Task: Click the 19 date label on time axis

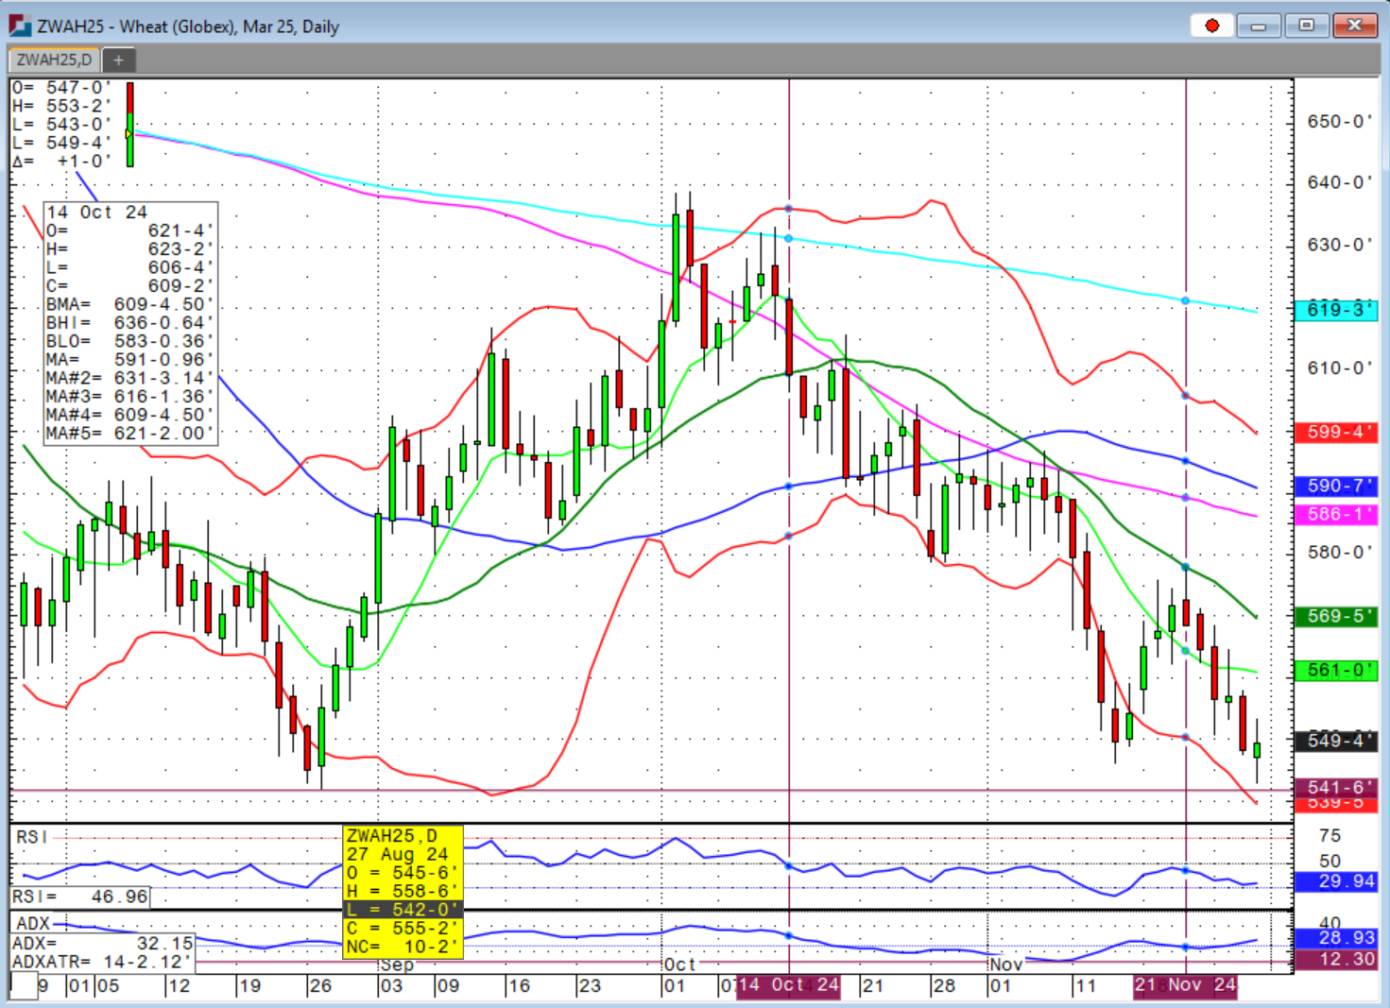Action: (x=249, y=986)
